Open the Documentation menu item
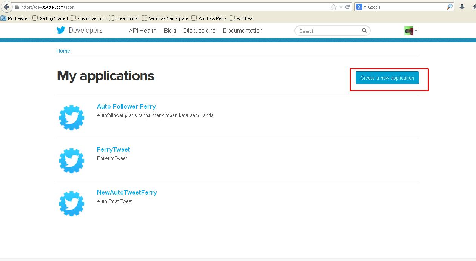The height and width of the screenshot is (261, 476). click(243, 31)
